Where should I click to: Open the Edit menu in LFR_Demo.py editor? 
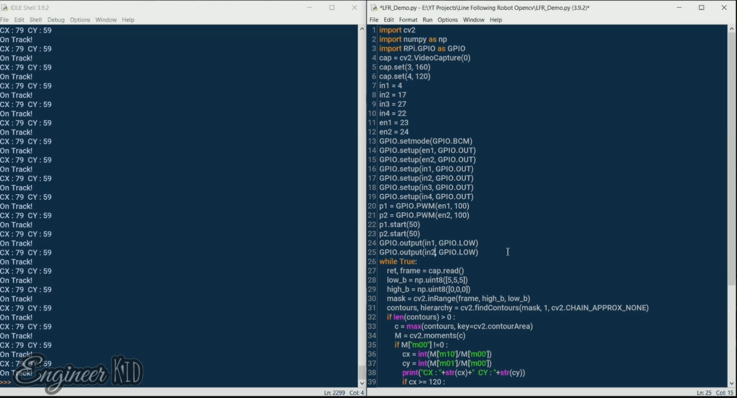[389, 20]
